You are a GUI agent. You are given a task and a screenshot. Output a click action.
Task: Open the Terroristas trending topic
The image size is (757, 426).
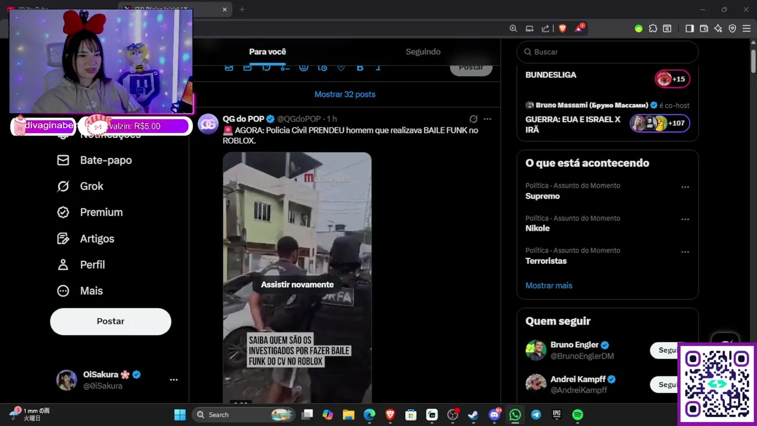coord(546,261)
